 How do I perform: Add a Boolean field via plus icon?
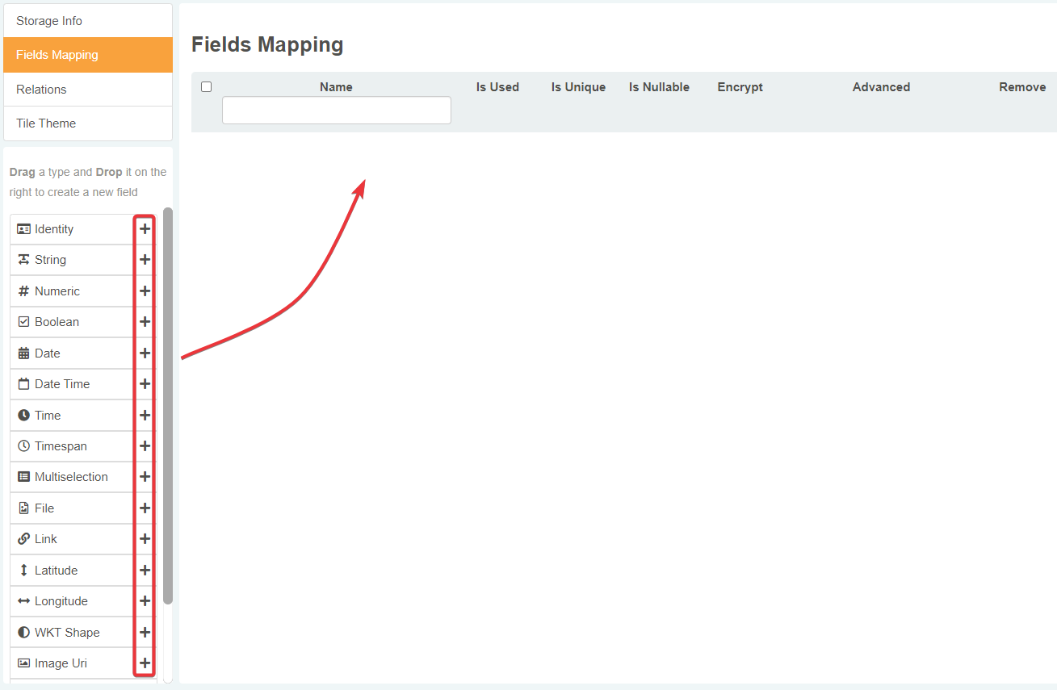point(145,322)
